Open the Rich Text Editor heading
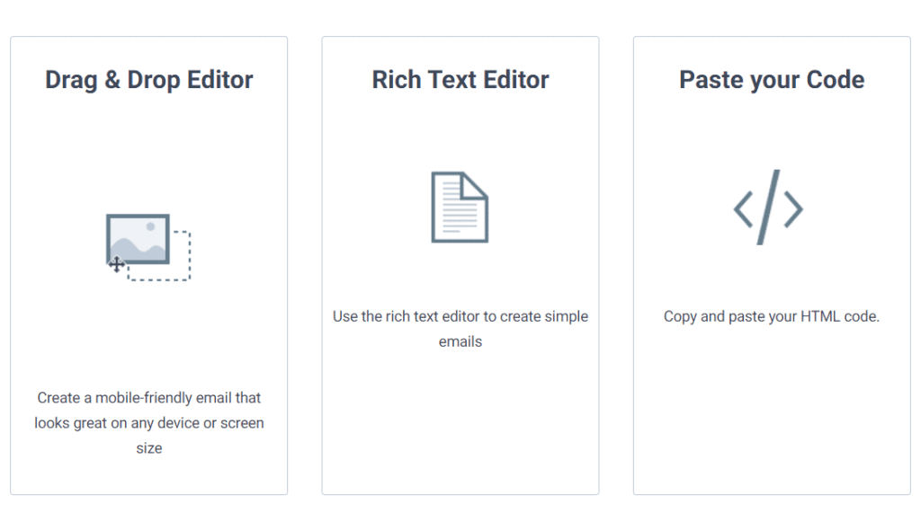This screenshot has height=522, width=921. point(460,80)
